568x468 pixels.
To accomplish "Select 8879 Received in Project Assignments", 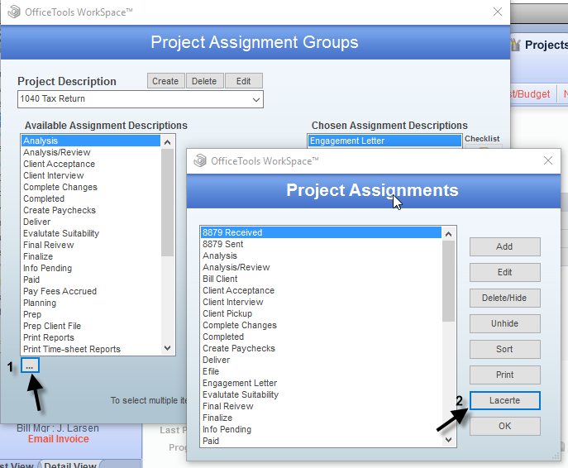I will pyautogui.click(x=322, y=232).
